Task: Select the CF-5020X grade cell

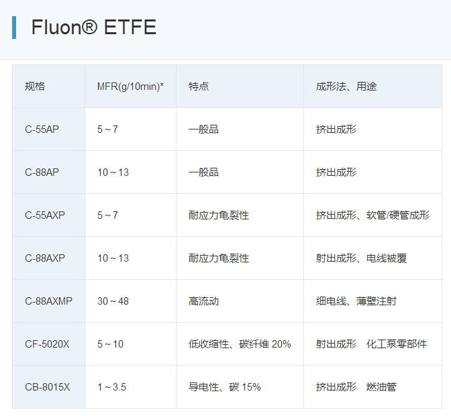Action: (x=47, y=344)
